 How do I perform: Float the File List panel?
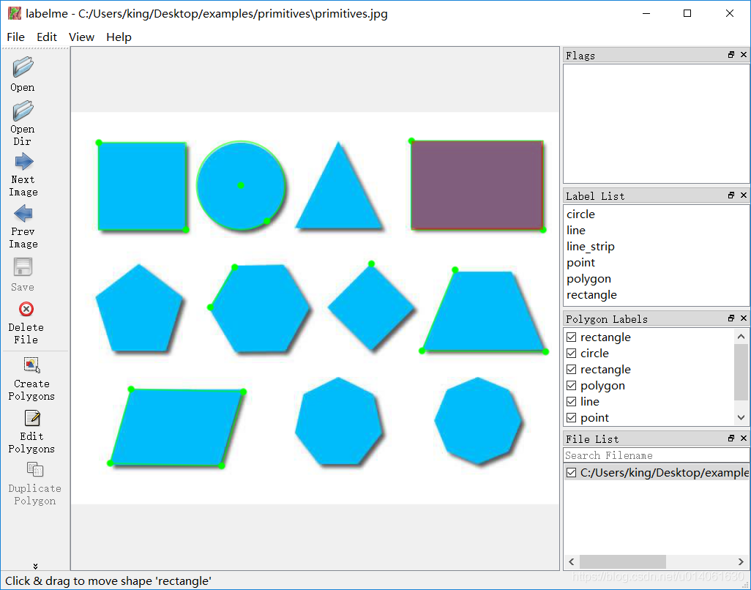tap(731, 438)
